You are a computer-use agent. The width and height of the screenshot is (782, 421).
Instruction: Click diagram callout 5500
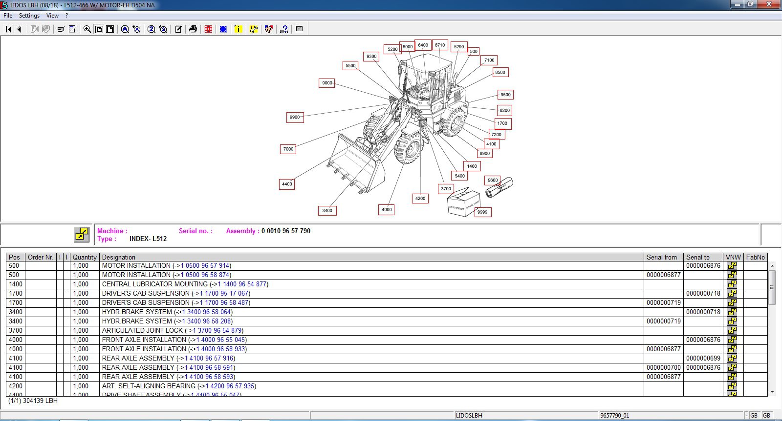coord(350,66)
